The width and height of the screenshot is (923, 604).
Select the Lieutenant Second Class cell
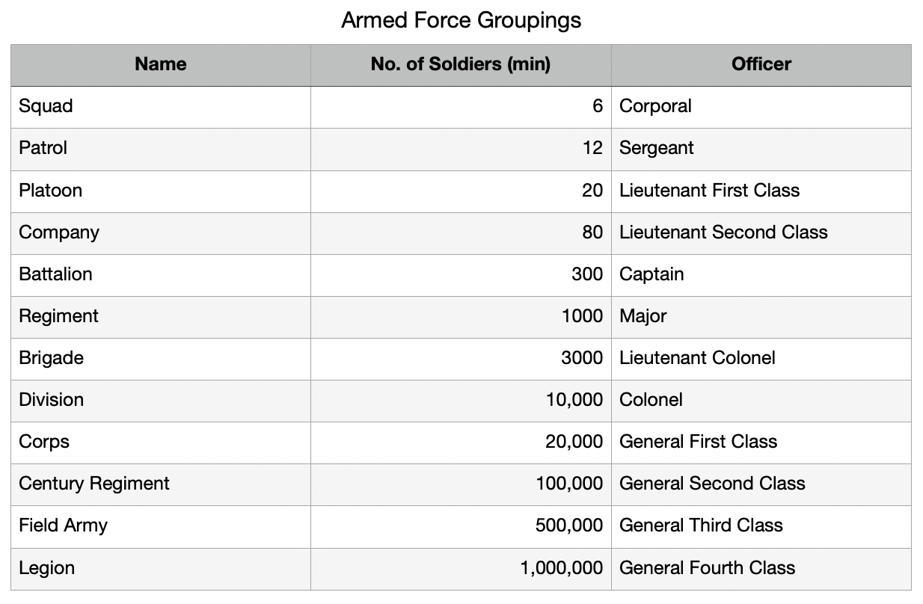point(761,232)
